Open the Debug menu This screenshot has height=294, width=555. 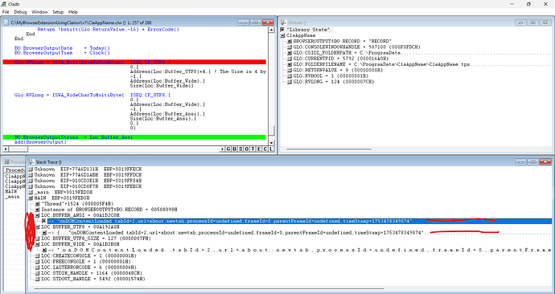[x=20, y=12]
